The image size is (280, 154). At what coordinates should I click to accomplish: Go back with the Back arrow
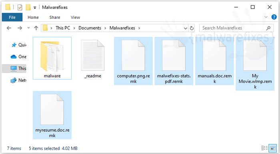tap(9, 28)
